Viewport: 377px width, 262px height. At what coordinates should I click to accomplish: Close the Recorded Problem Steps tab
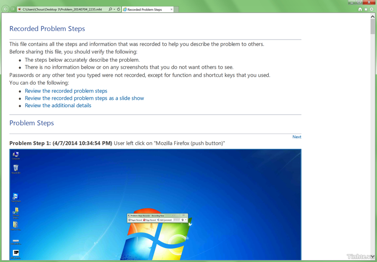coord(172,9)
